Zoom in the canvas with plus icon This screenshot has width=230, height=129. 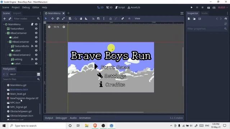[x=64, y=27]
